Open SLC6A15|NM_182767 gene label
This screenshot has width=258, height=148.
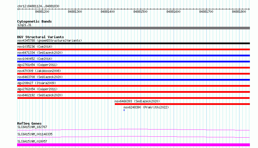click(x=32, y=127)
